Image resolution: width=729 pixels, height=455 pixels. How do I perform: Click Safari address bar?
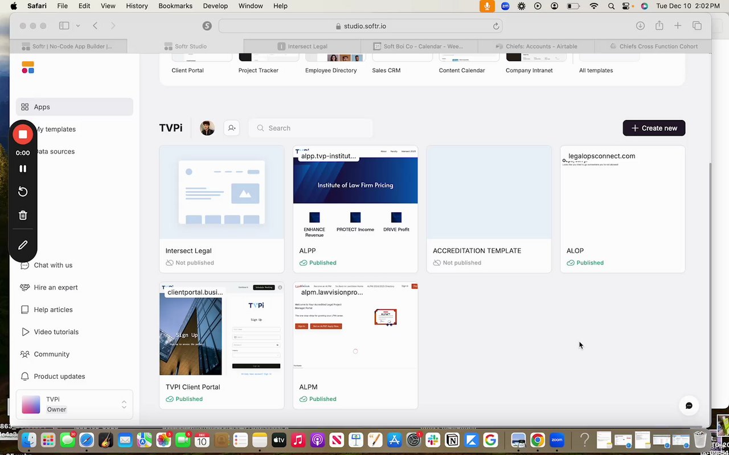(361, 26)
